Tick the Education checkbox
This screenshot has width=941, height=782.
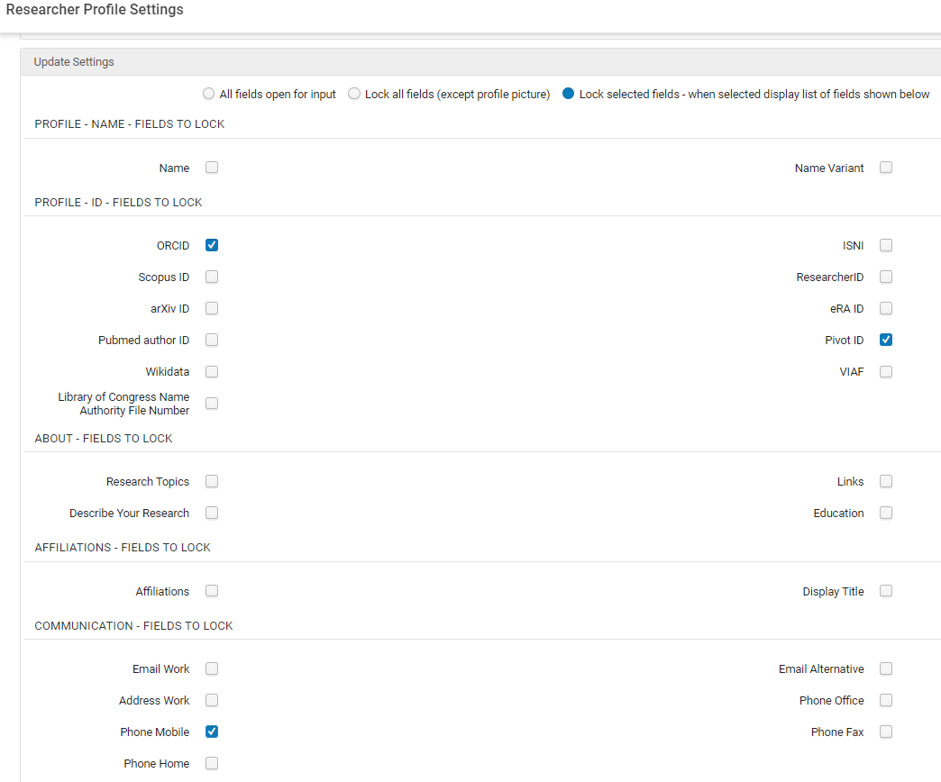[886, 513]
